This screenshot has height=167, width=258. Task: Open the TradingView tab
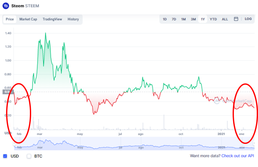pos(52,19)
